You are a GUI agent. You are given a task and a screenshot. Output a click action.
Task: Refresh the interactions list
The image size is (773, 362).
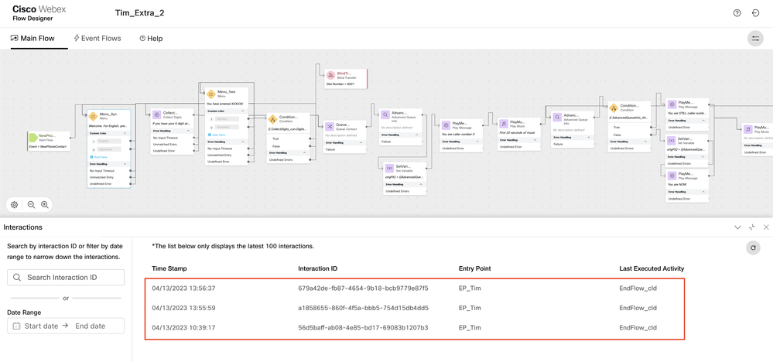pyautogui.click(x=753, y=248)
